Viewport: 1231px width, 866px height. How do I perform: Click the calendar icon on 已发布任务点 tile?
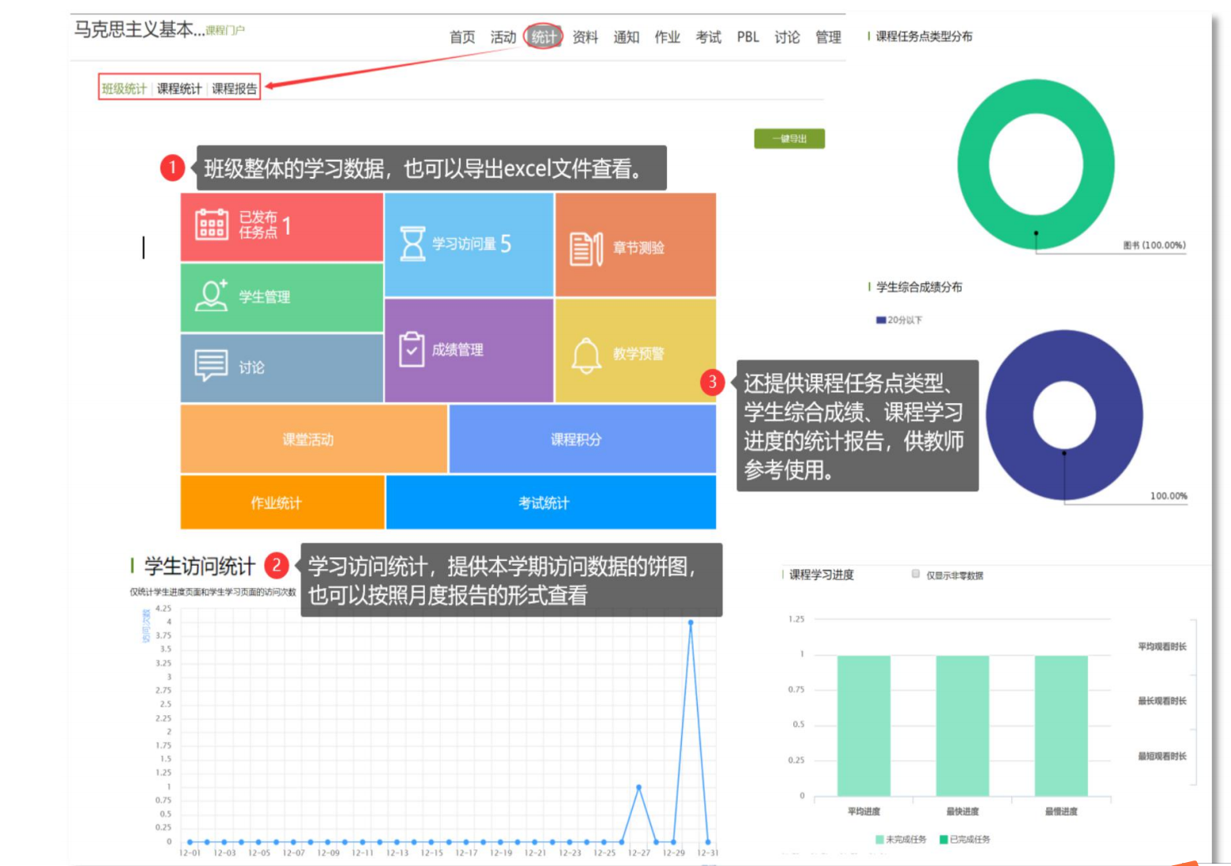pyautogui.click(x=212, y=224)
